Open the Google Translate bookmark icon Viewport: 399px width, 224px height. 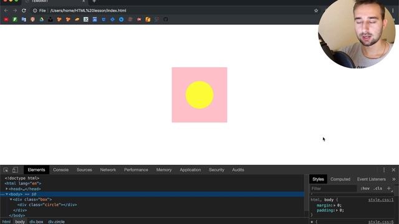[x=24, y=19]
